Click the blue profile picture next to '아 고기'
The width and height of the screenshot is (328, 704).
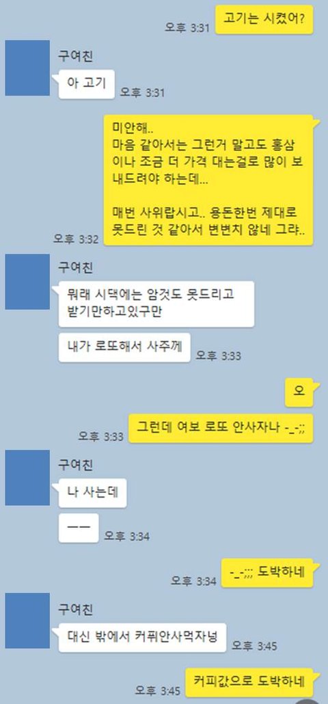click(27, 68)
